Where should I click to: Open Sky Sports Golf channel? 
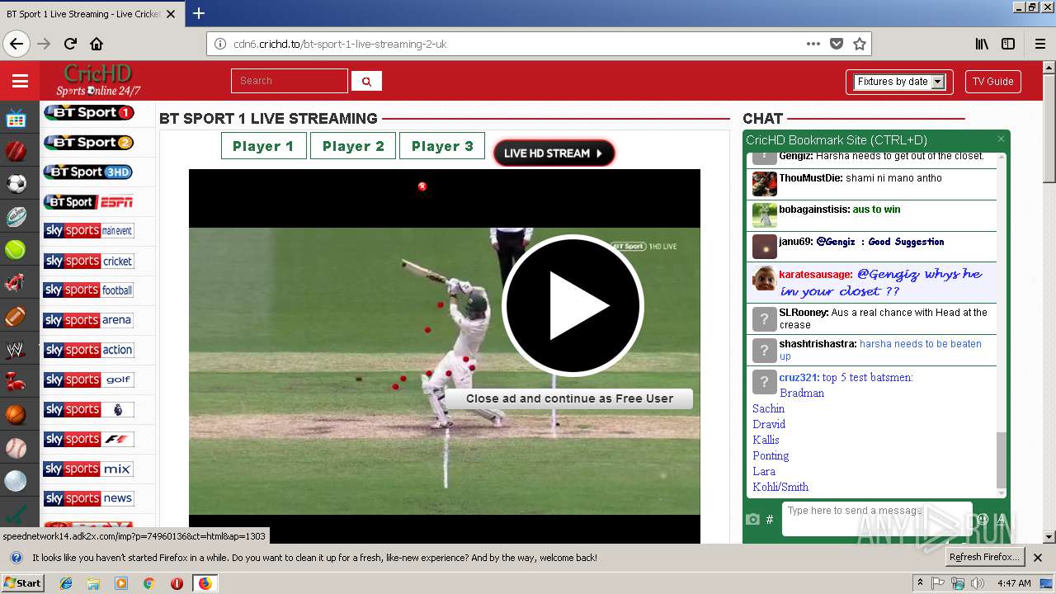click(88, 379)
